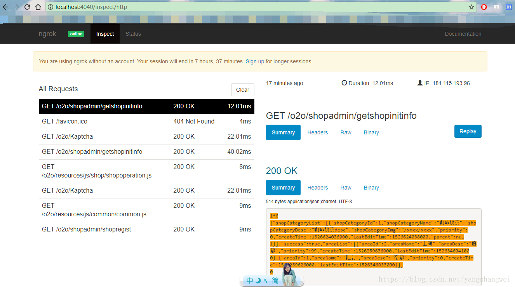This screenshot has width=515, height=287.
Task: Open the response Raw tab under 200 OK
Action: pos(346,188)
